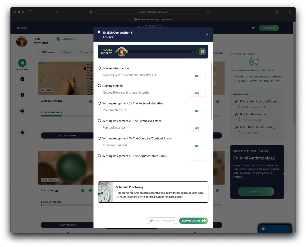
Task: Open Learn More About Grading link
Action: point(257,127)
